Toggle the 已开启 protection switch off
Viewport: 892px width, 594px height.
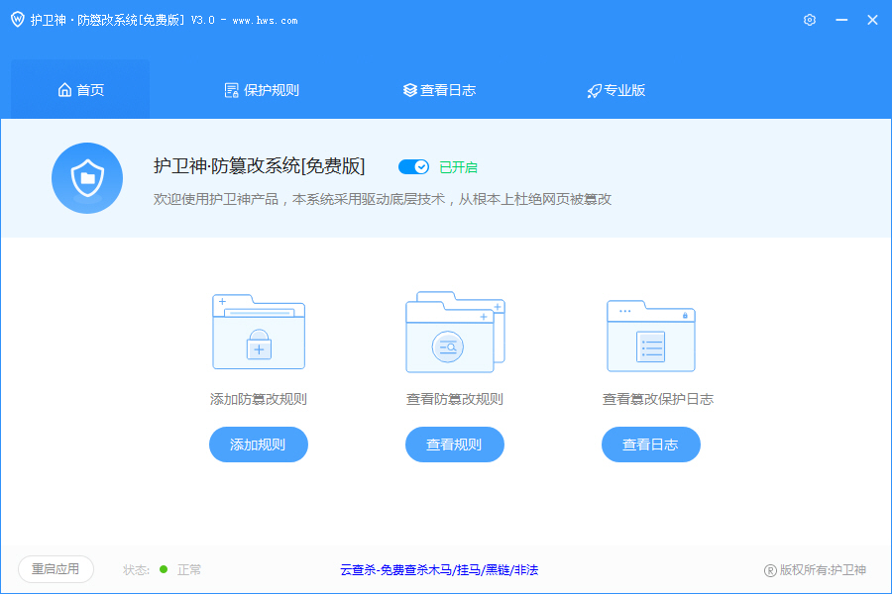pyautogui.click(x=413, y=166)
